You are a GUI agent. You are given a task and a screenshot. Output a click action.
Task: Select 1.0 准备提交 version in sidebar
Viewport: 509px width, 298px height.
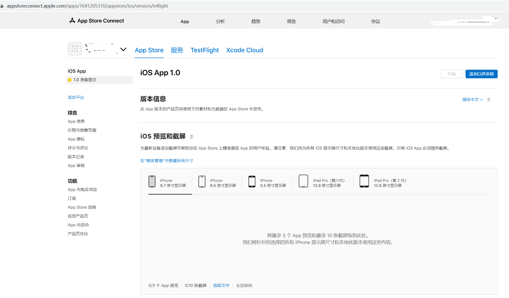[85, 80]
